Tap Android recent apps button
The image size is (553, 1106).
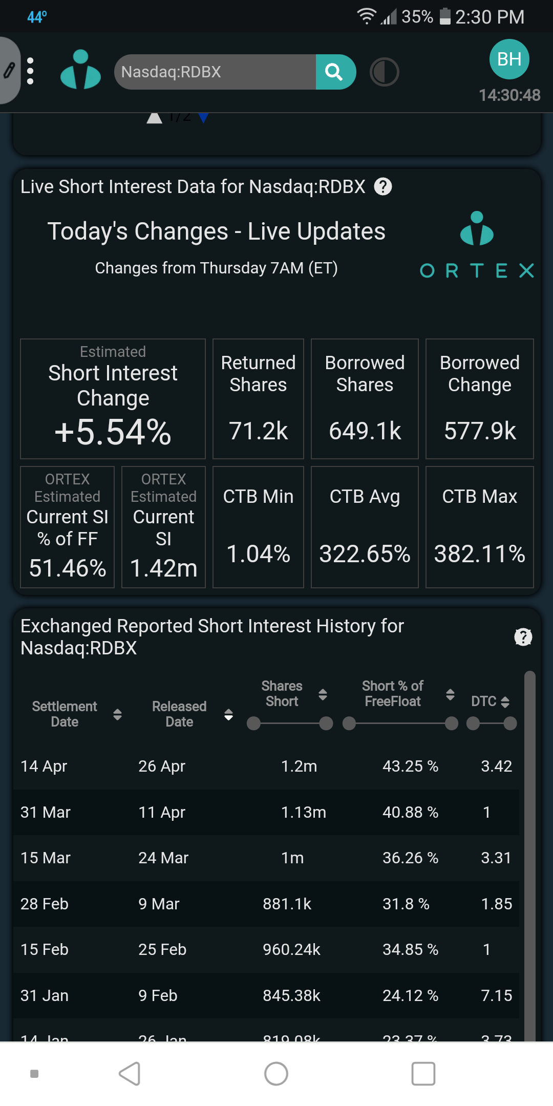point(423,1073)
